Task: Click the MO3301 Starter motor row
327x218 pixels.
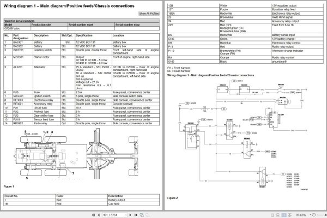Action: (82, 60)
